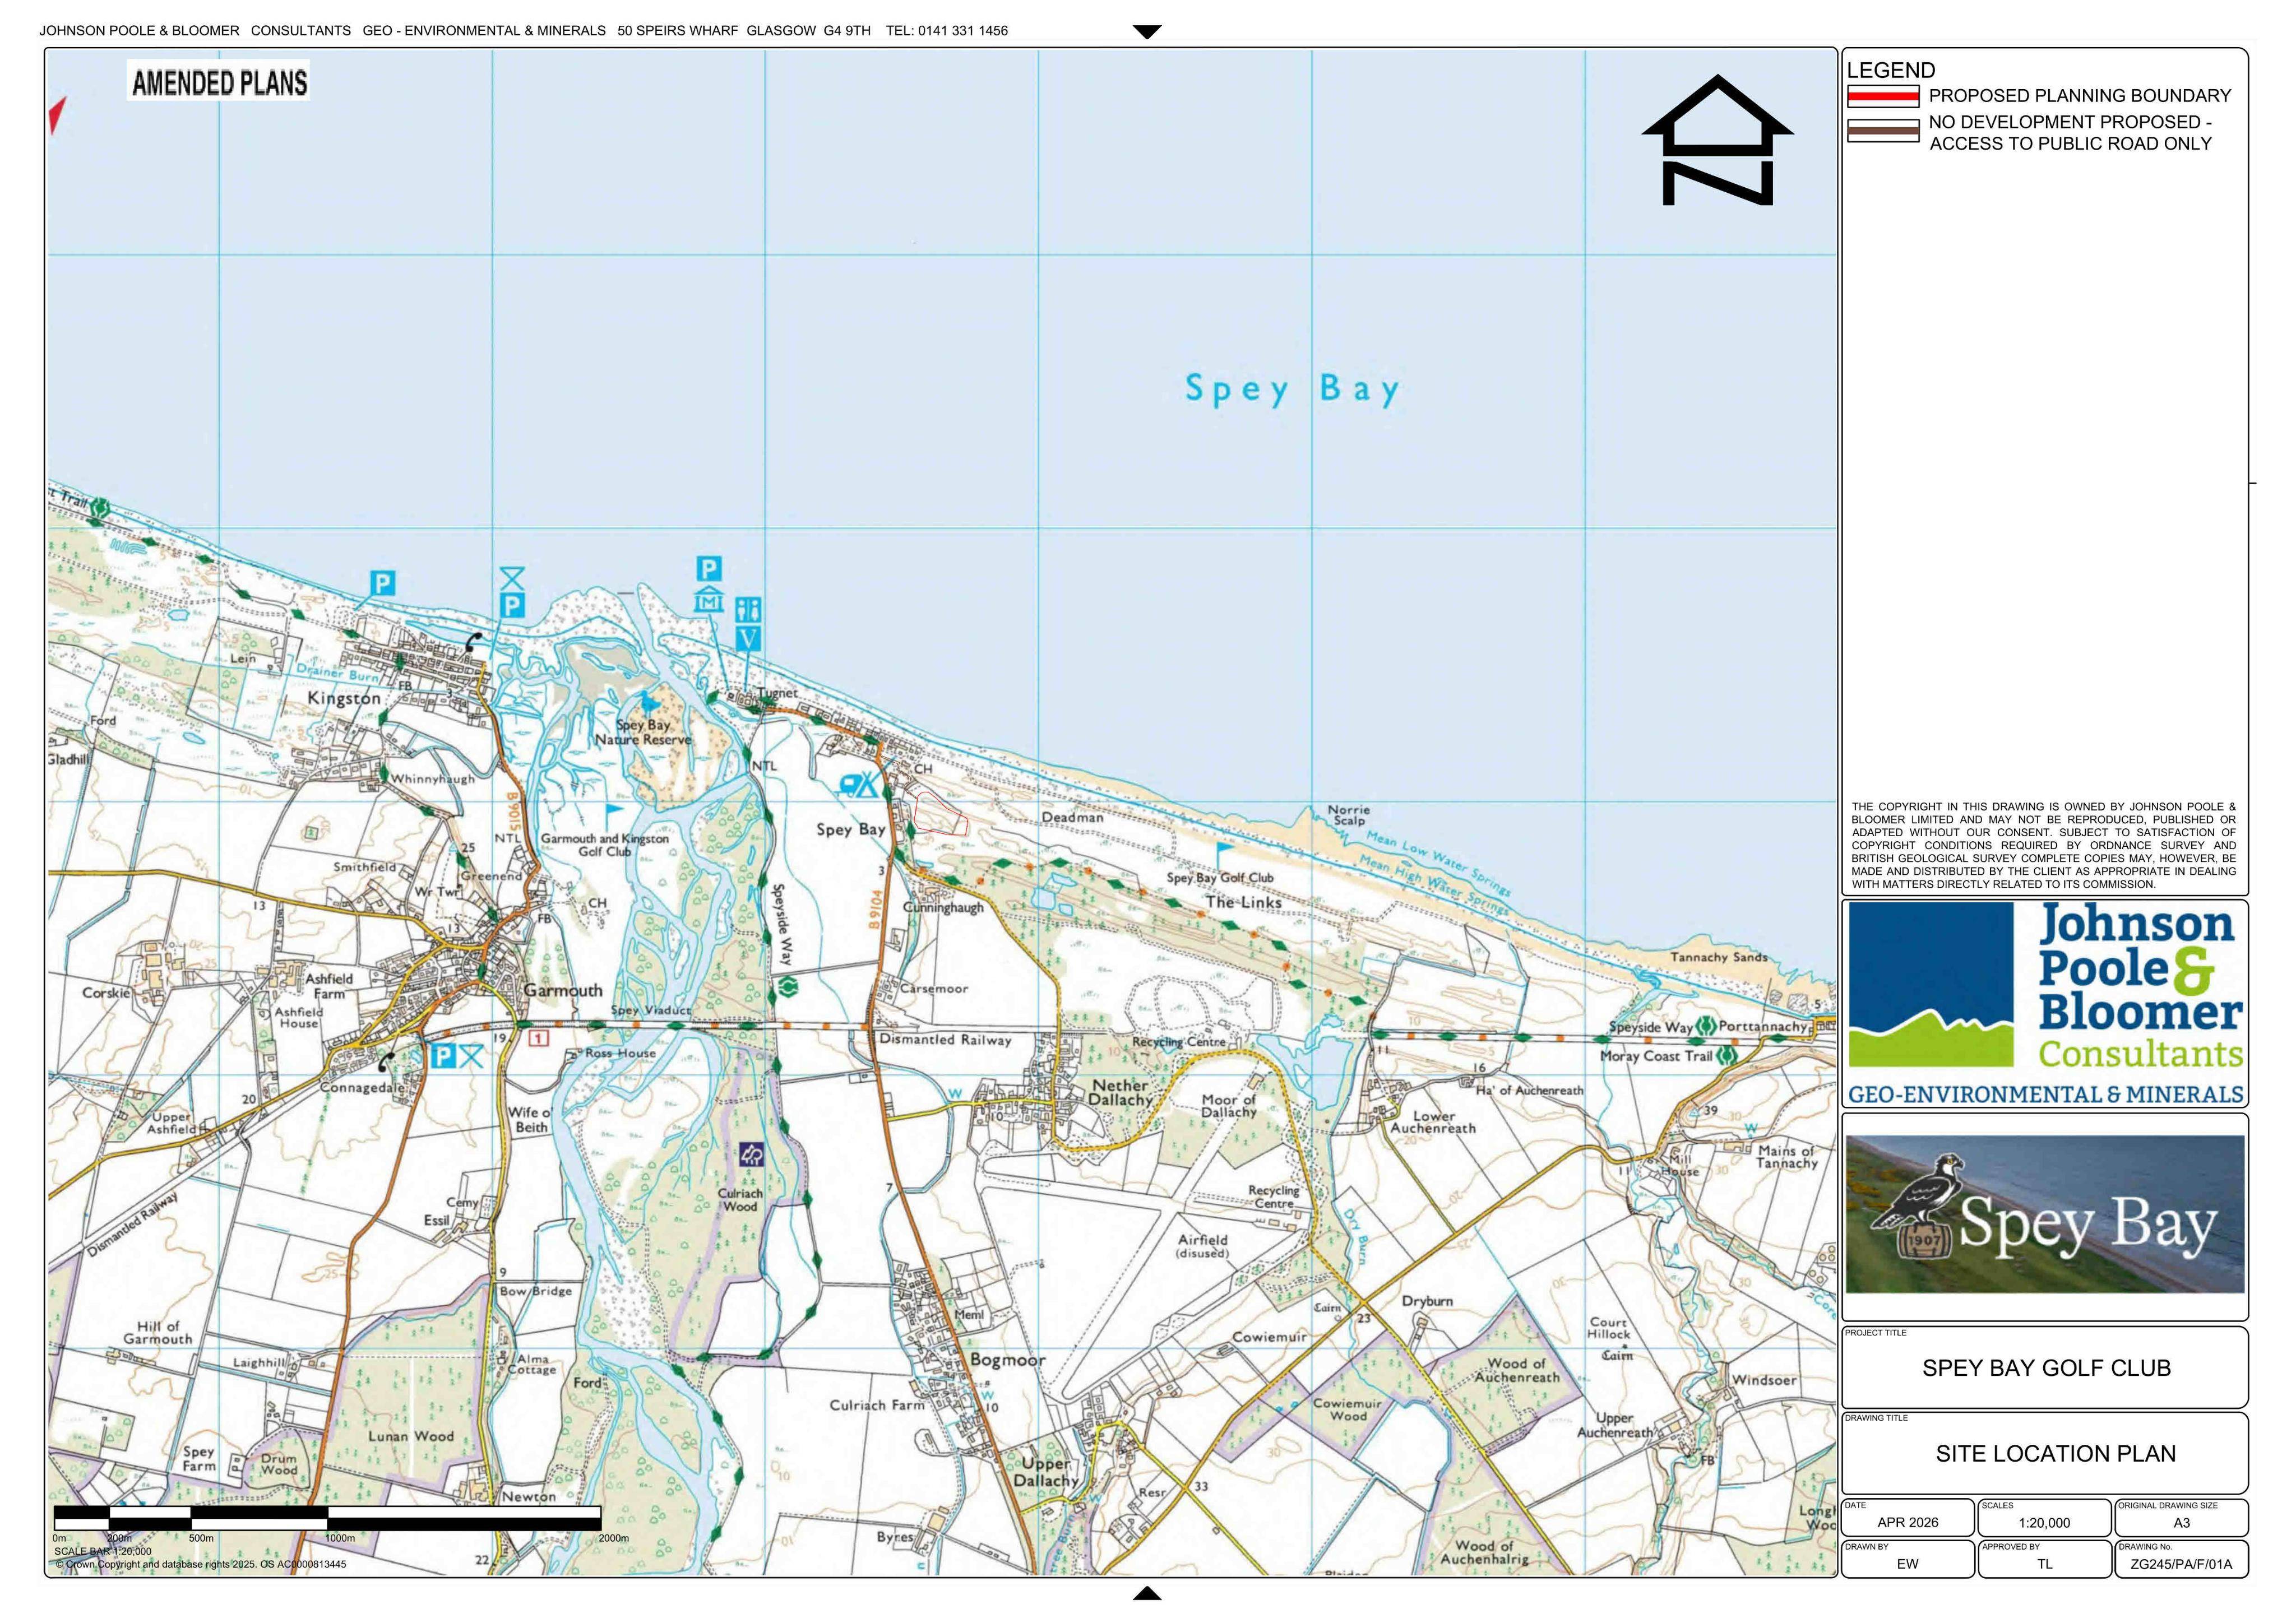2296x1623 pixels.
Task: Select the brown no-development legend swatch
Action: coord(1883,131)
